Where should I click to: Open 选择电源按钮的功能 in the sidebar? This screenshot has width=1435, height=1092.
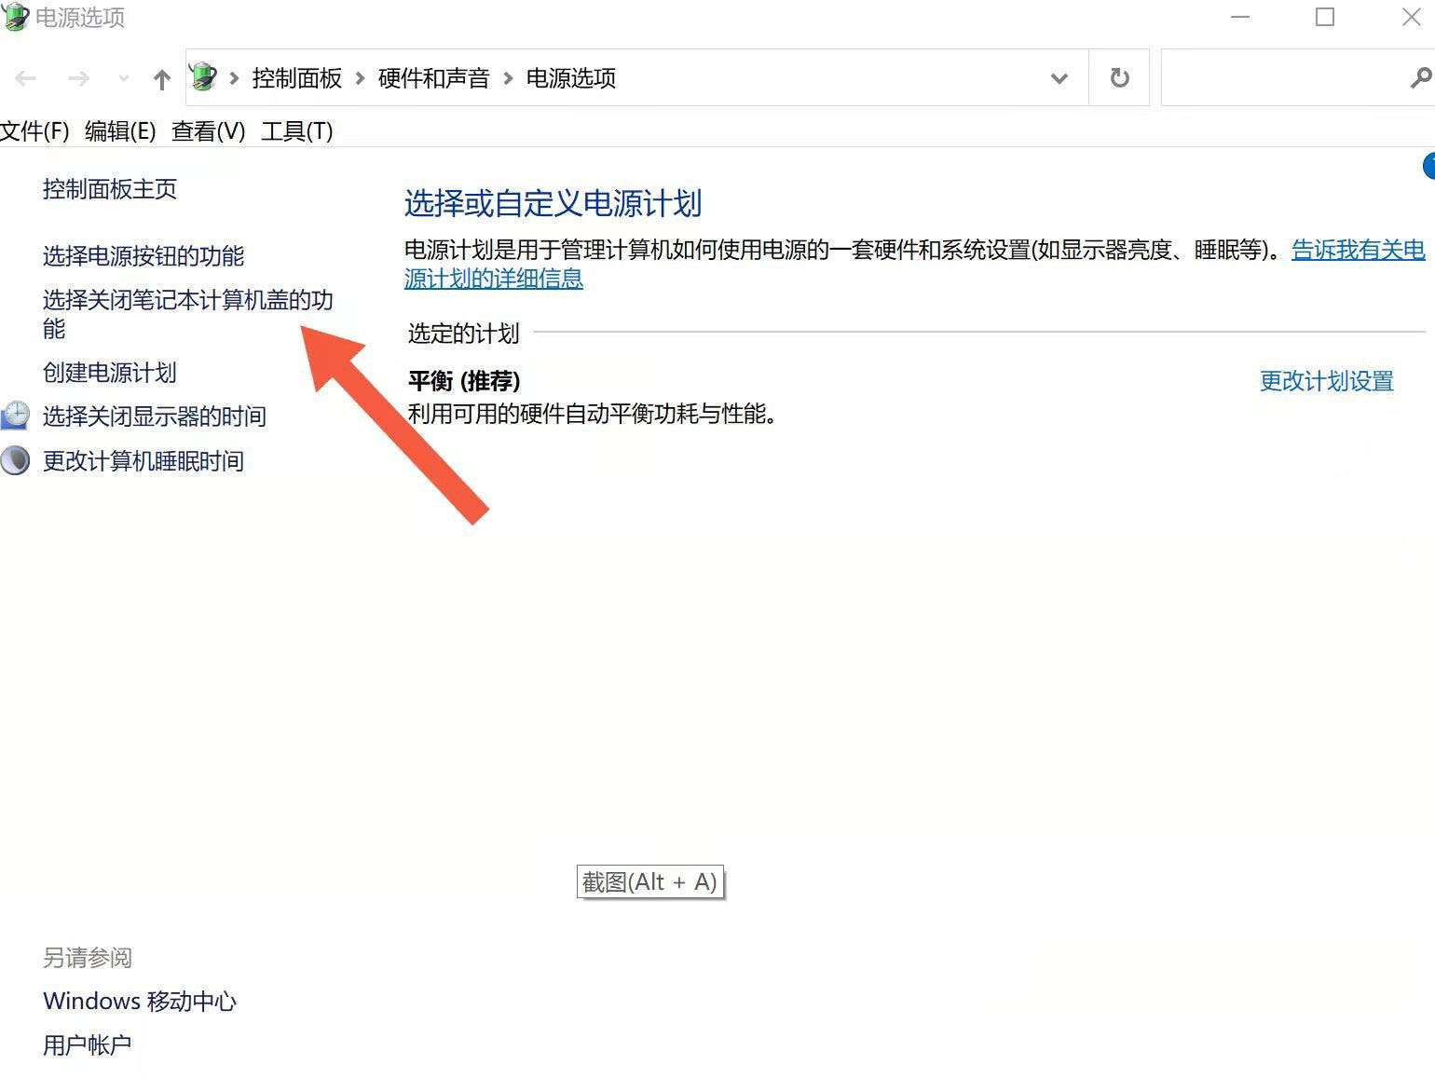(x=143, y=255)
